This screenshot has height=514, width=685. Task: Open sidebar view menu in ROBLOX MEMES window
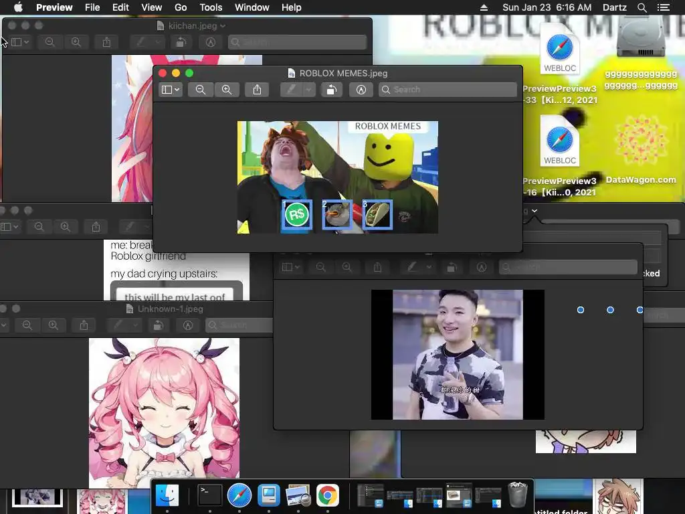171,90
